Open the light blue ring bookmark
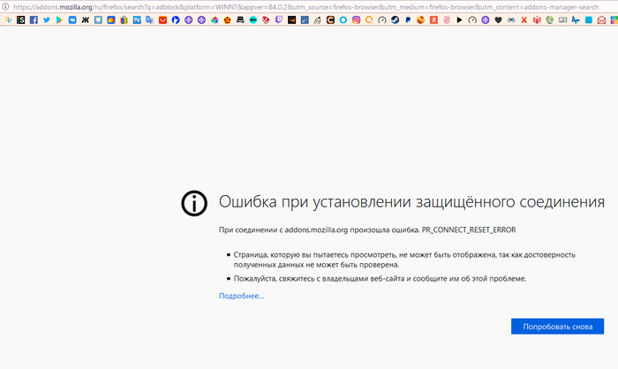 tap(343, 19)
